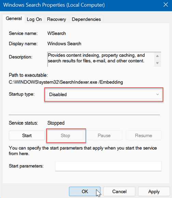Apply the service settings

point(154,192)
